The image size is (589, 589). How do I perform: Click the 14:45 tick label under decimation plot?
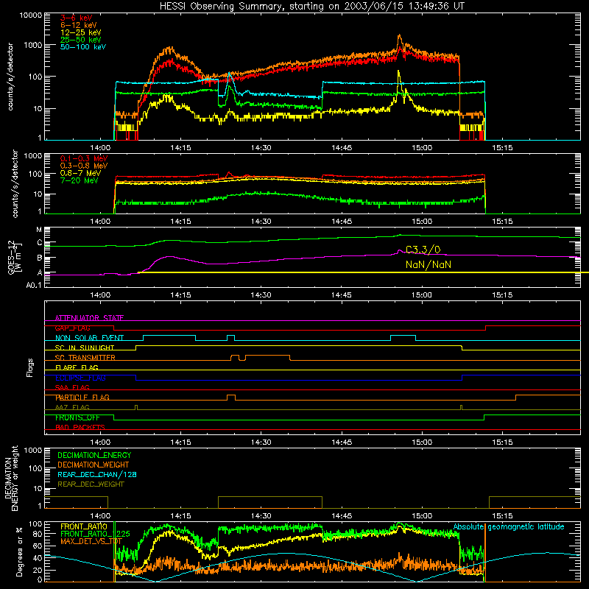(x=342, y=516)
